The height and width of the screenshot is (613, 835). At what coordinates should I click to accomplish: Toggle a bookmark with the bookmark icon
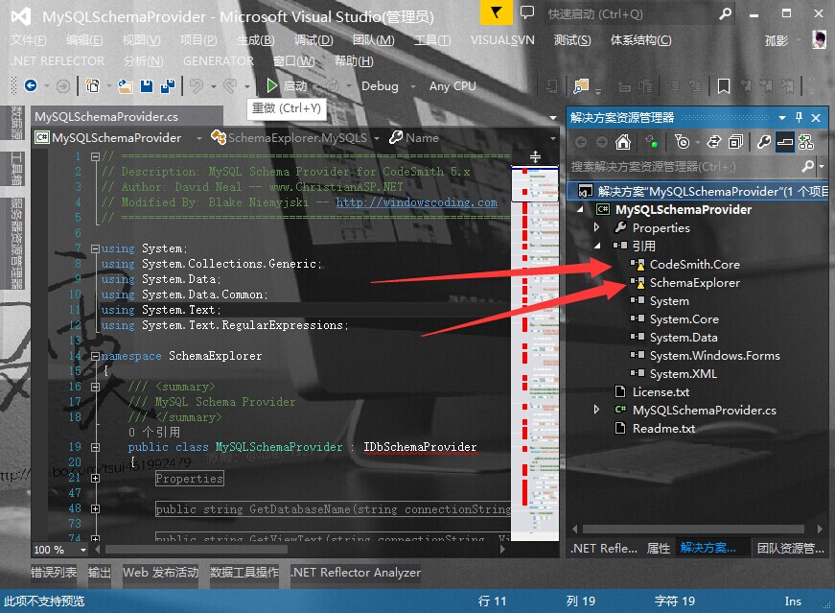(724, 85)
